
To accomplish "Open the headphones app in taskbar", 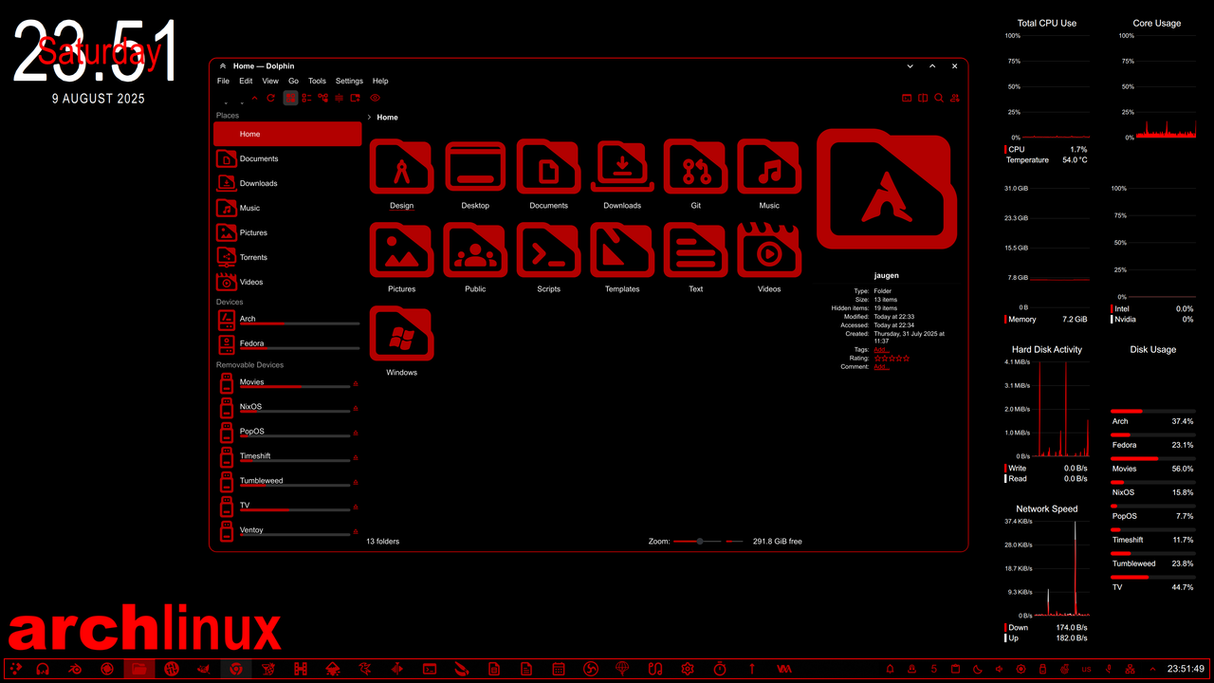I will pyautogui.click(x=43, y=669).
